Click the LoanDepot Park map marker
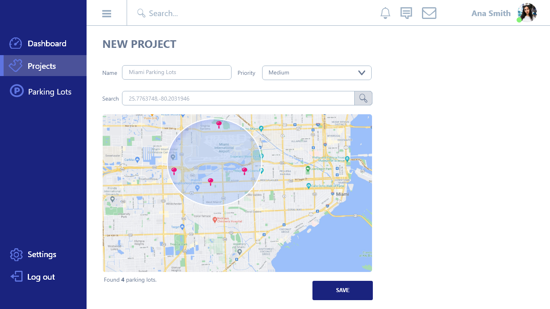550x309 pixels. 308,169
